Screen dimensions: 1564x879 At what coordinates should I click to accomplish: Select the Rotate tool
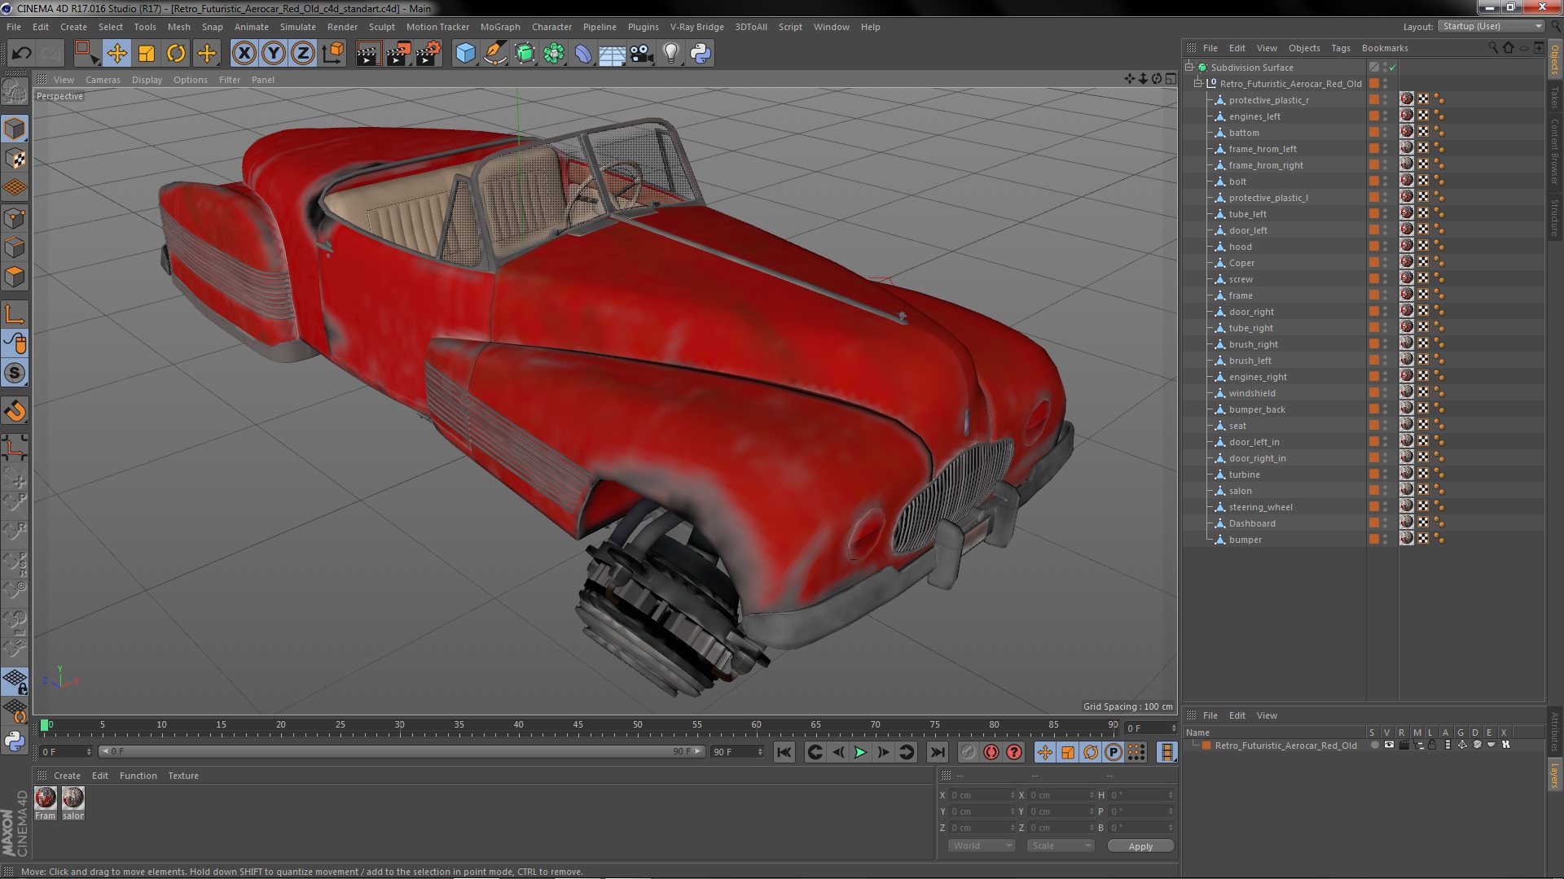176,54
